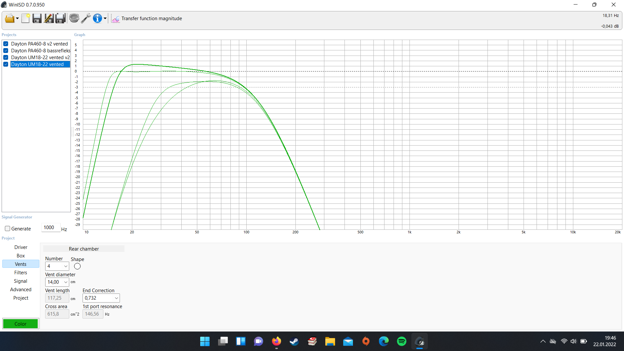Open the Vent diameter dropdown
The width and height of the screenshot is (624, 351).
[x=57, y=282]
